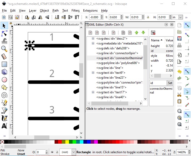Screen dimensions: 191x156
Task: Pick the Spiral tool
Action: pyautogui.click(x=4, y=95)
